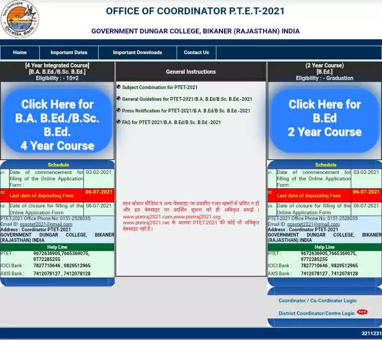Click the (2 Year Course) B.Ed. header text
The image size is (382, 340).
pyautogui.click(x=325, y=72)
